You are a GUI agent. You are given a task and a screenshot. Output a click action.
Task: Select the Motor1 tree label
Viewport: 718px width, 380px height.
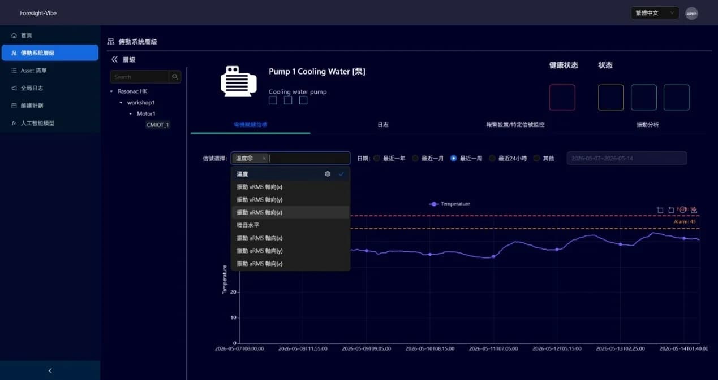tap(146, 114)
